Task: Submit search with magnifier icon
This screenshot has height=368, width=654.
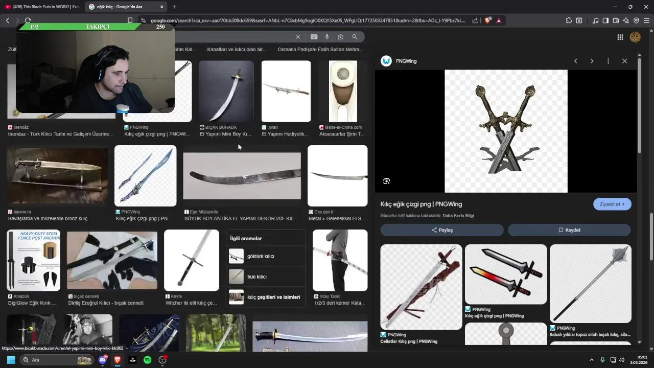Action: (355, 37)
